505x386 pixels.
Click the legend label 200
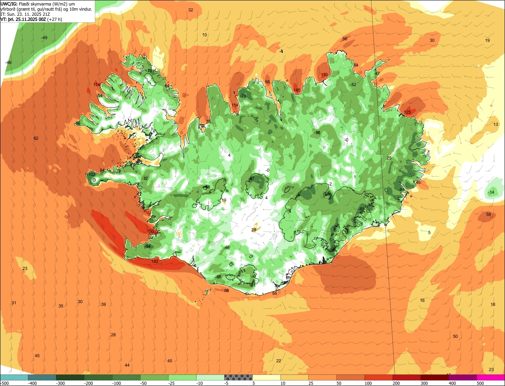tap(397, 383)
